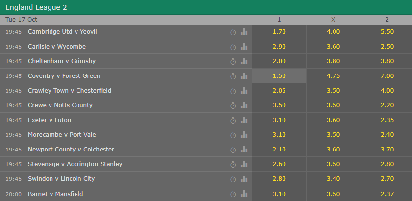Open Crawley Town v Chesterfield match
The width and height of the screenshot is (412, 201).
pos(70,91)
